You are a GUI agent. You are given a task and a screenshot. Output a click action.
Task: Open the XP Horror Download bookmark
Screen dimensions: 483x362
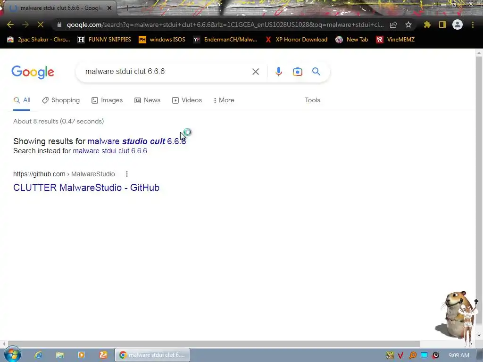pos(296,40)
